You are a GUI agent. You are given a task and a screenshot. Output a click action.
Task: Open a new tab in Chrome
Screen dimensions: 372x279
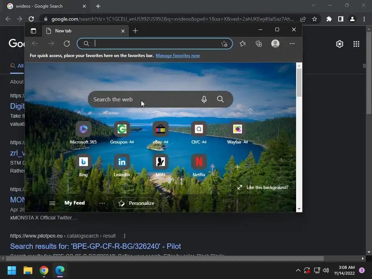pyautogui.click(x=98, y=6)
